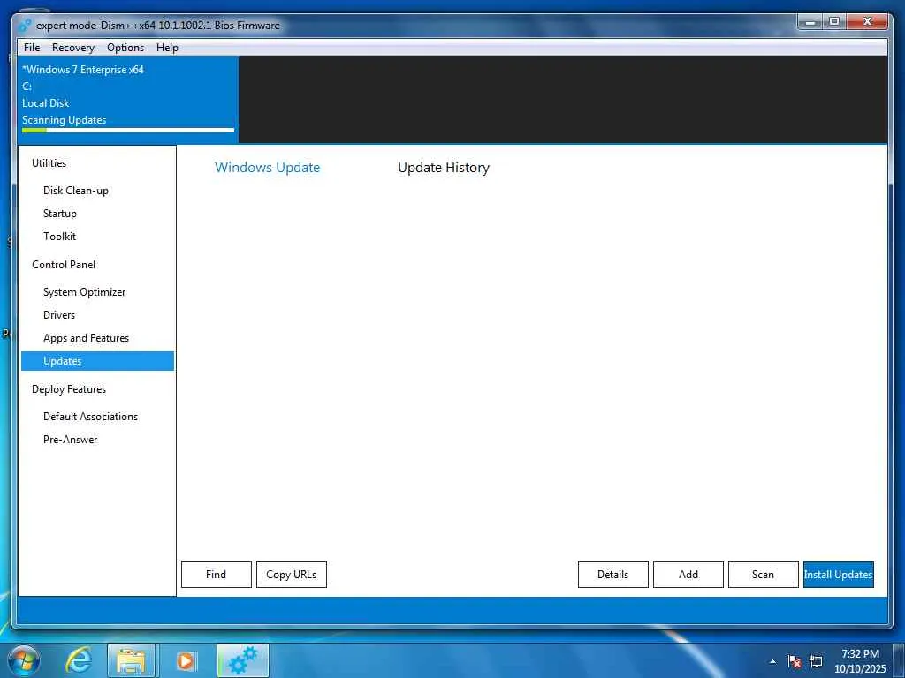Screen dimensions: 905x678
Task: Open Windows Media Player from the taskbar
Action: click(186, 660)
